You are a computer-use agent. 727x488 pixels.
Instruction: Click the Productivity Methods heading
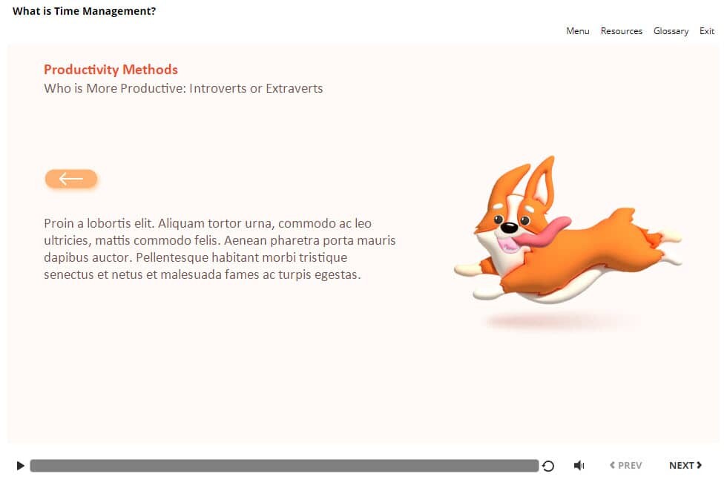111,70
